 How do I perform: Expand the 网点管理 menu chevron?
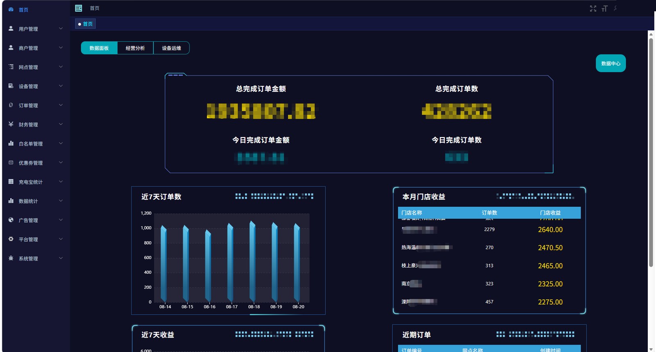61,67
